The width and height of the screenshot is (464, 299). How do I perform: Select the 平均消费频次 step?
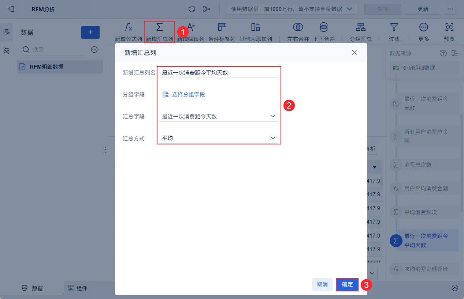click(424, 212)
